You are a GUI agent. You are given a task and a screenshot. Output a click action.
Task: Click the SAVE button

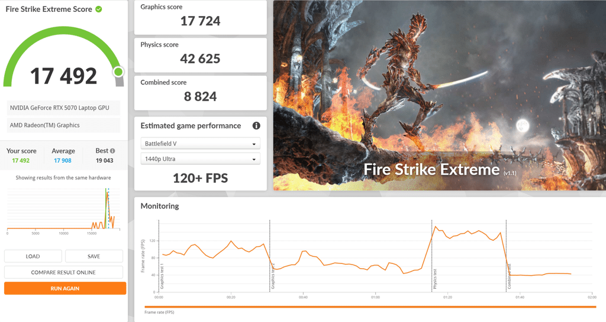pyautogui.click(x=94, y=256)
